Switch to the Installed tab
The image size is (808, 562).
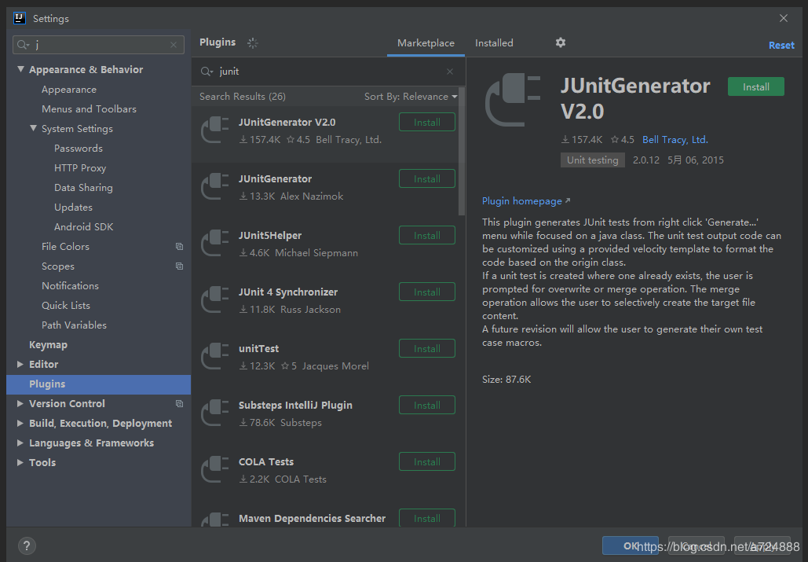(494, 43)
